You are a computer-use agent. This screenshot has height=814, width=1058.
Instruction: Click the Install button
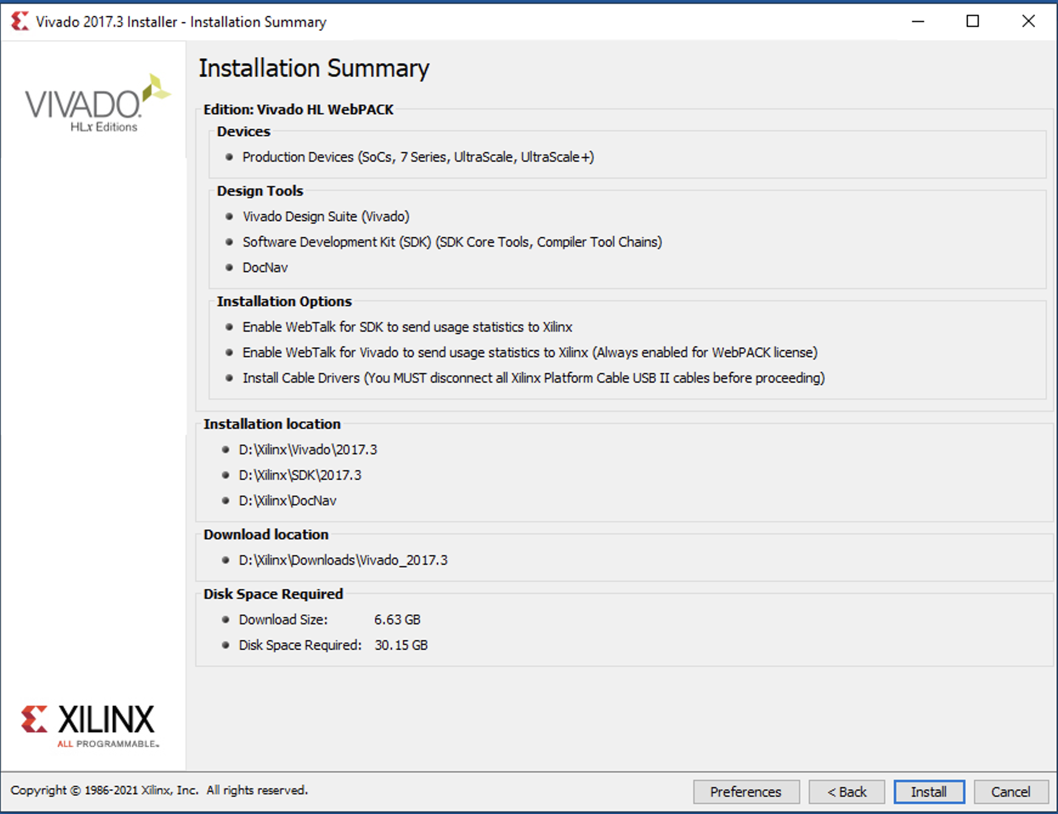929,792
